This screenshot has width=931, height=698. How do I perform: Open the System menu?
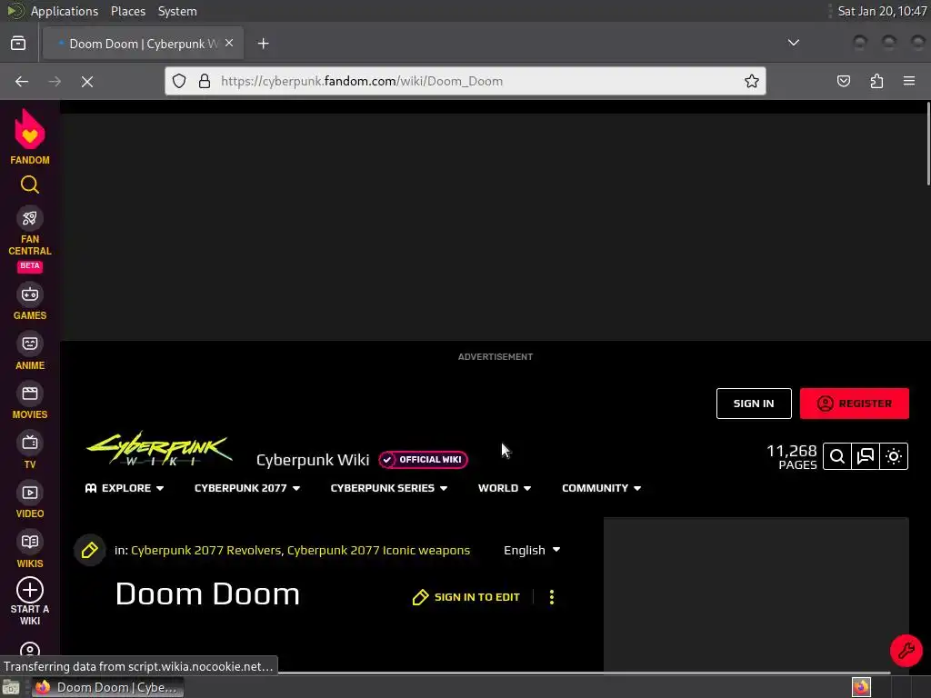tap(177, 11)
